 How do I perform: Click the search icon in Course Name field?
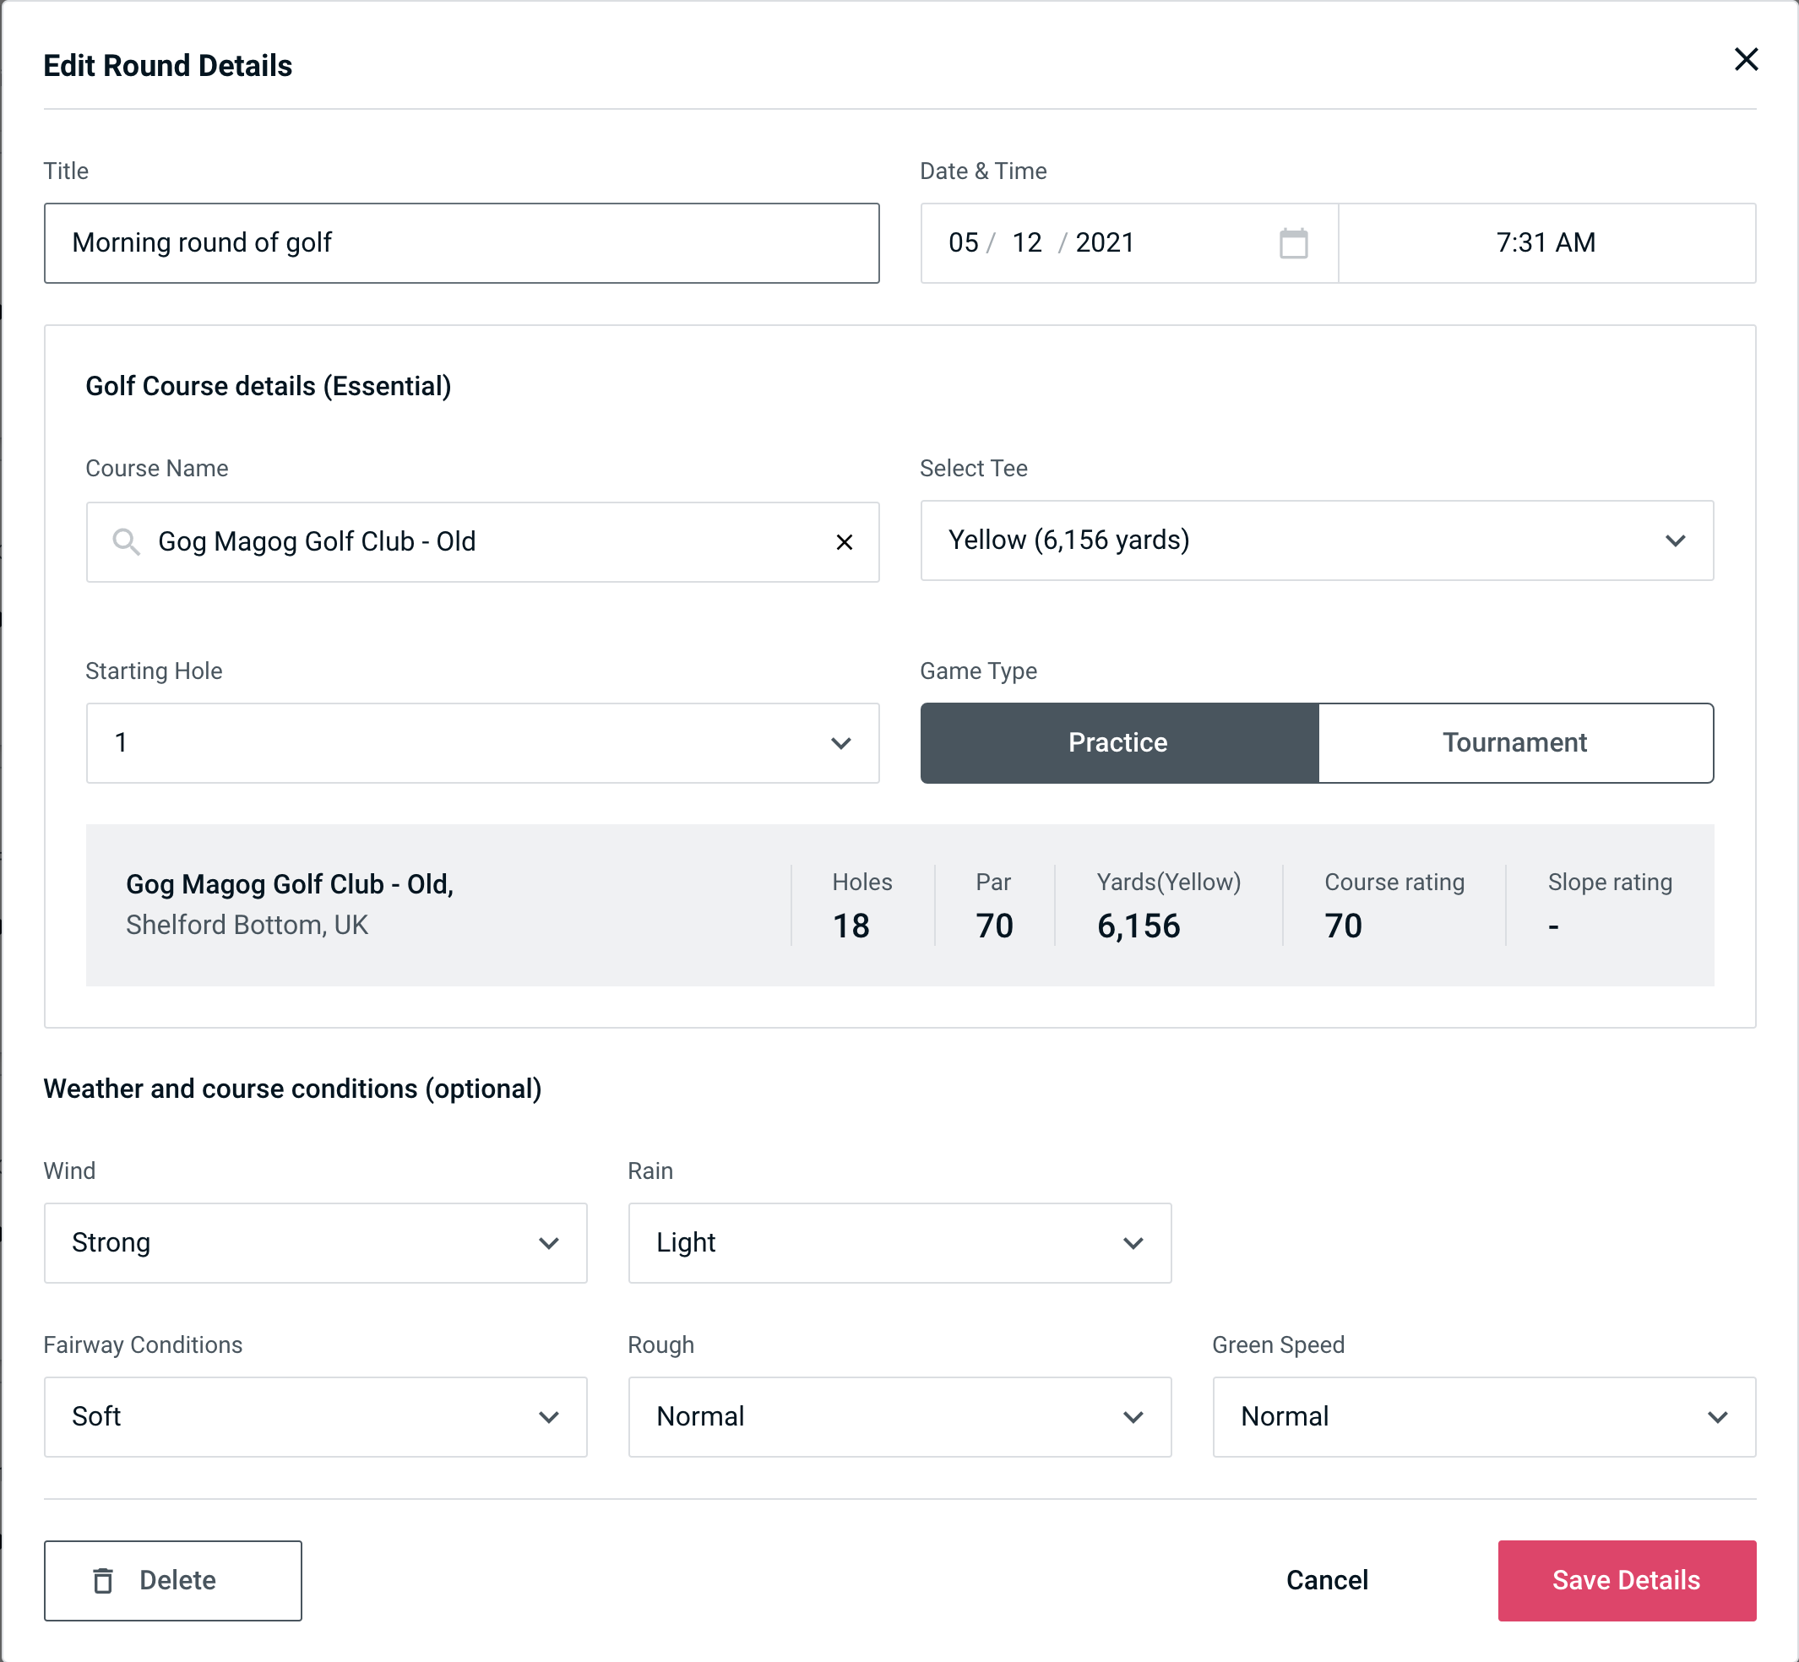point(124,542)
